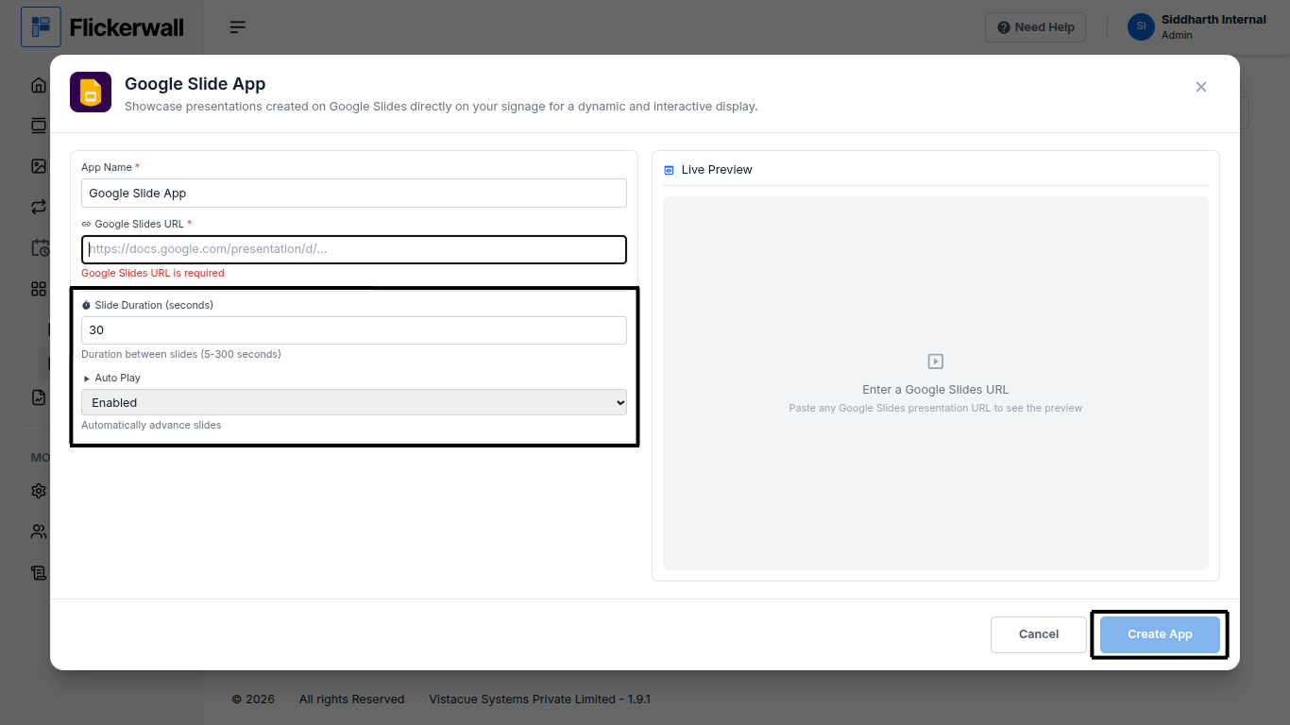Image resolution: width=1290 pixels, height=725 pixels.
Task: Click the timer icon beside Slide Duration
Action: click(x=86, y=305)
